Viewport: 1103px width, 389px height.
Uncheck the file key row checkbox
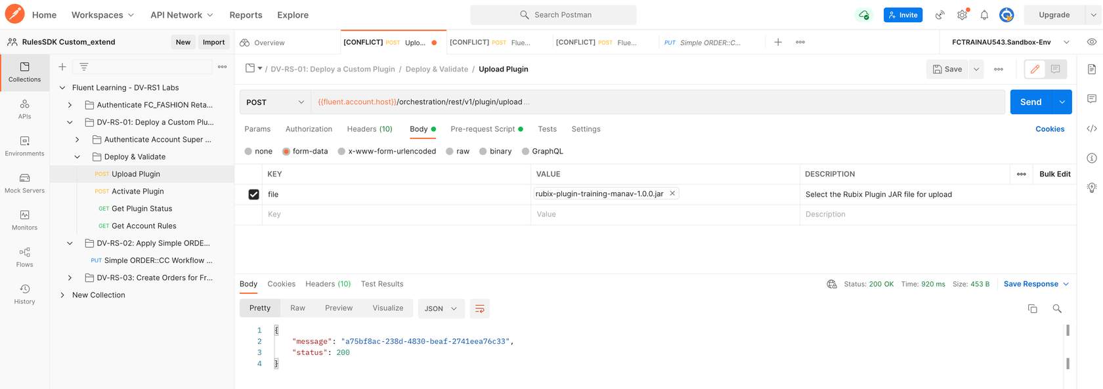(x=253, y=194)
